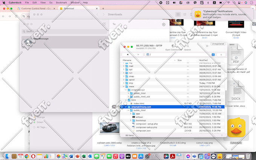Click the Search field in Messages
Screen dimensions: 256x160
coord(64,31)
